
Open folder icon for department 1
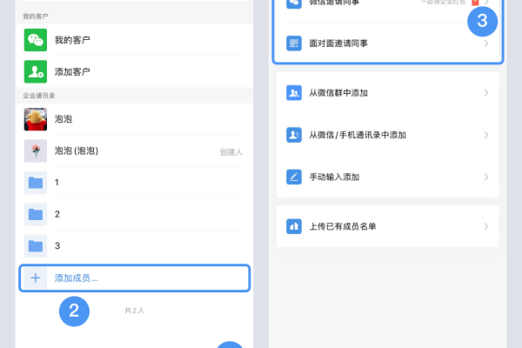(36, 183)
